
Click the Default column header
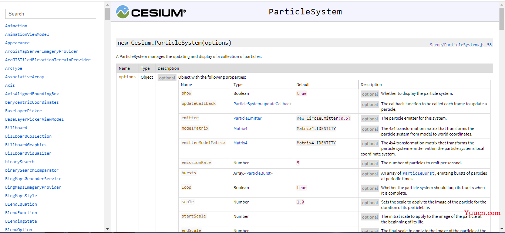point(303,85)
